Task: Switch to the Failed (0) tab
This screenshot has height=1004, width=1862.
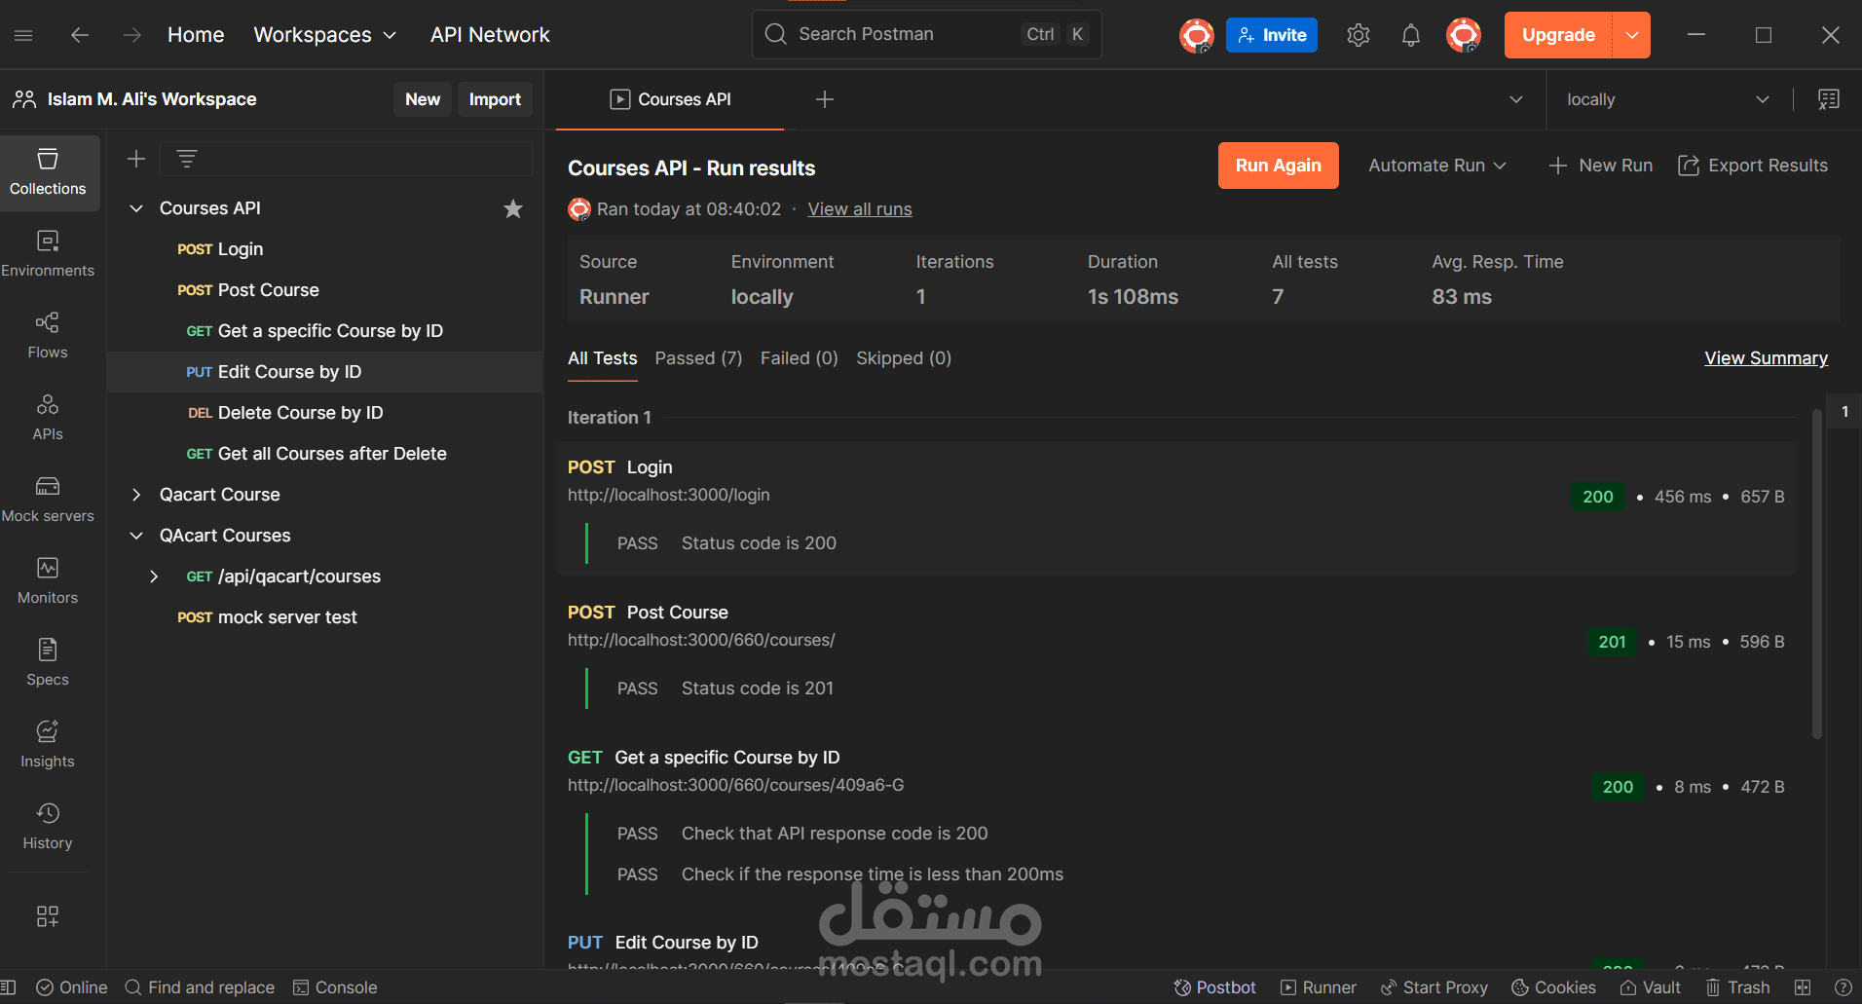Action: pos(799,358)
